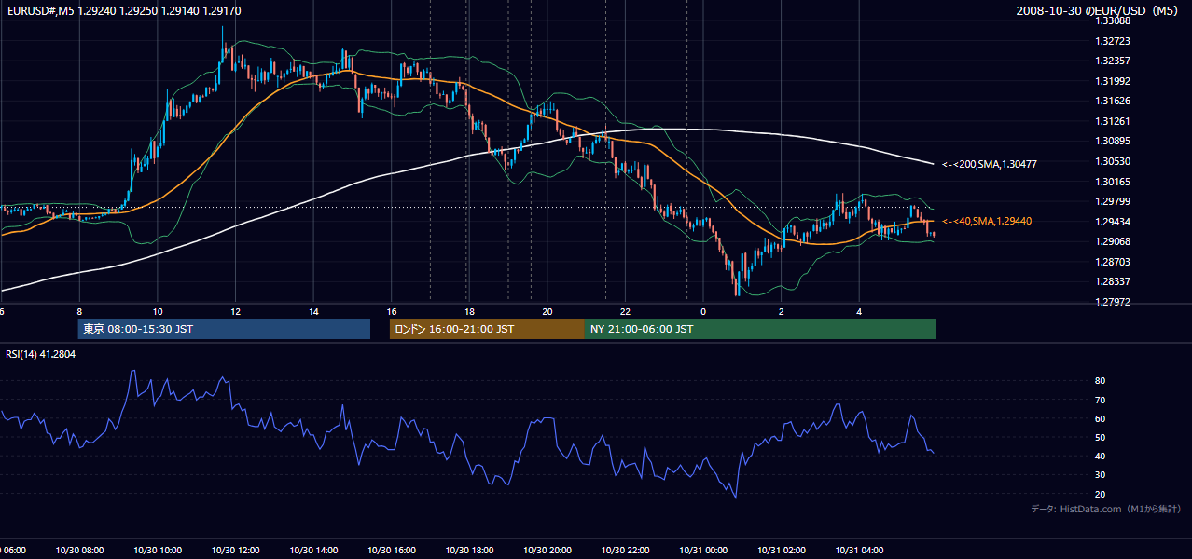
Task: Click RSI scale value 80
Action: point(1101,381)
